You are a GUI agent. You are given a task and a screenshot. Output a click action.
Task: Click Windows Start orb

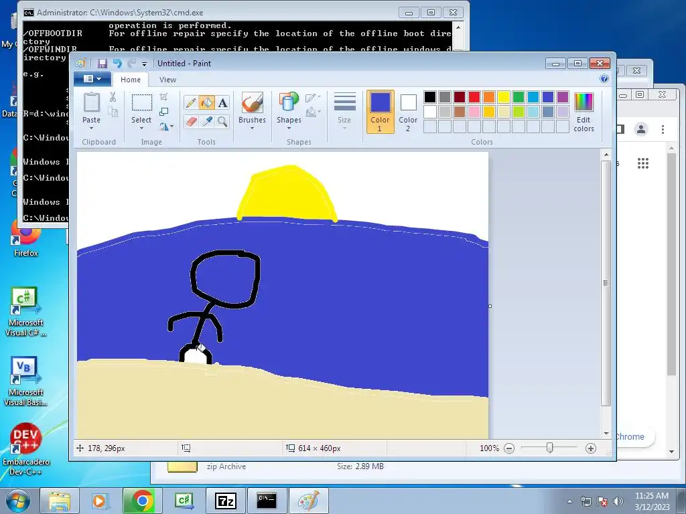tap(18, 501)
